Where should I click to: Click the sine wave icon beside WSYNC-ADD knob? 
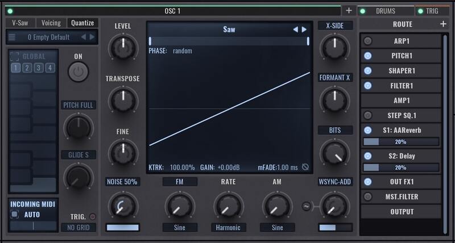pos(307,206)
